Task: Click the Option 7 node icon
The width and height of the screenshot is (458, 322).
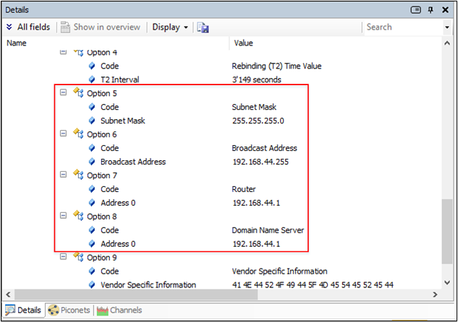Action: click(78, 175)
